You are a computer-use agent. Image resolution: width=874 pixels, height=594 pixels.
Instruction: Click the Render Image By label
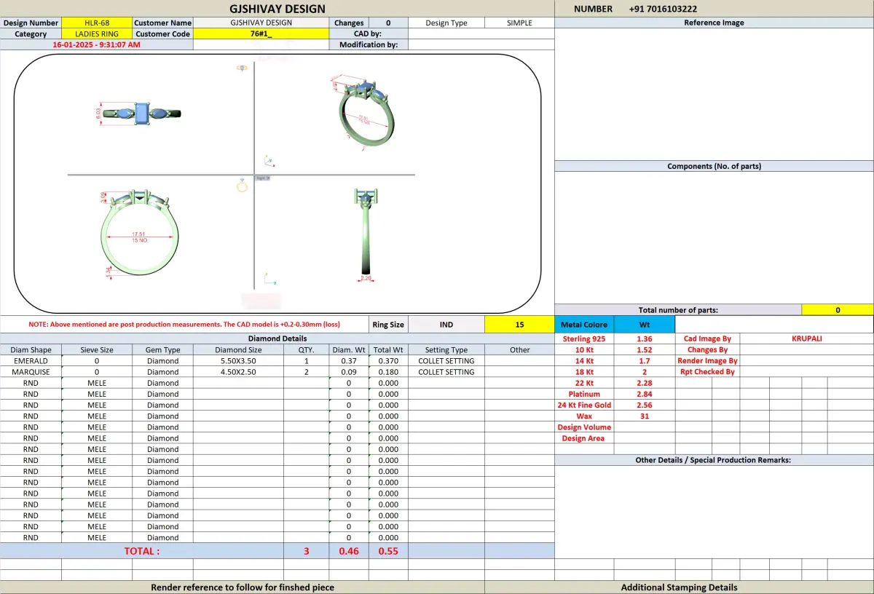707,360
